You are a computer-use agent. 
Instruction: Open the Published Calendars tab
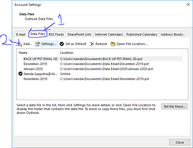(x=142, y=34)
